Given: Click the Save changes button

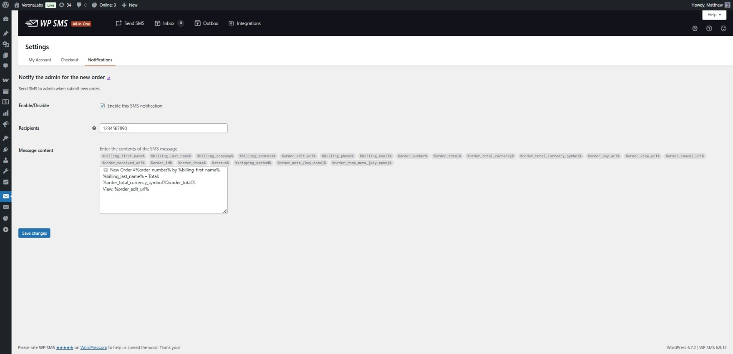Looking at the screenshot, I should [x=34, y=233].
